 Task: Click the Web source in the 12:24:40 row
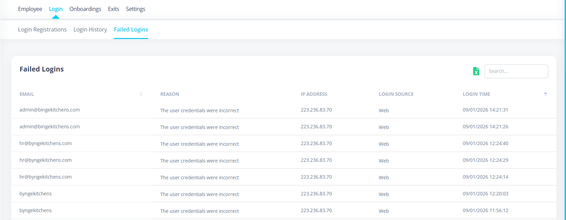point(384,144)
